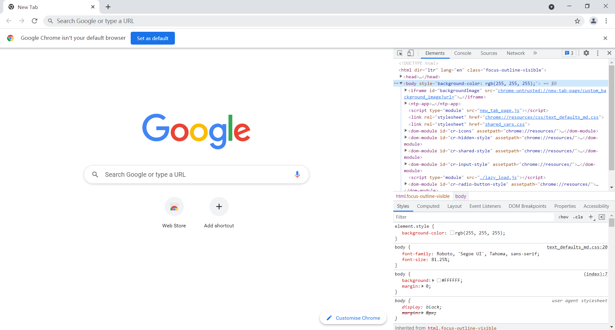Switch to the Sources tab
The image size is (615, 330).
pyautogui.click(x=489, y=53)
